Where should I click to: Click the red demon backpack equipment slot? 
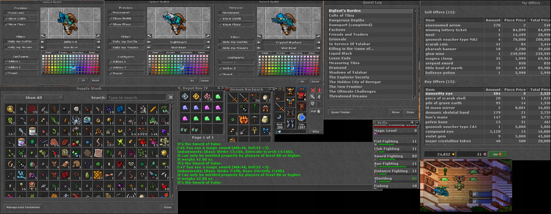[302, 96]
